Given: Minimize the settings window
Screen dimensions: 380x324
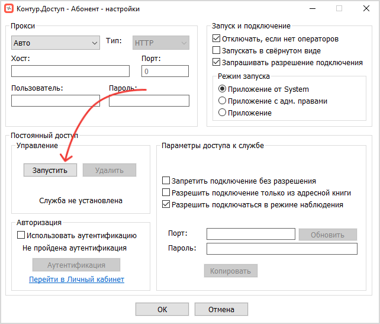Looking at the screenshot, I should 313,9.
